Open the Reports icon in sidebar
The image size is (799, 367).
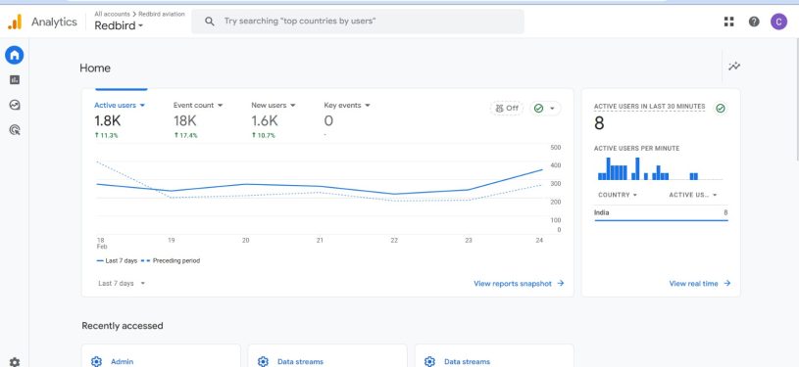pos(15,80)
